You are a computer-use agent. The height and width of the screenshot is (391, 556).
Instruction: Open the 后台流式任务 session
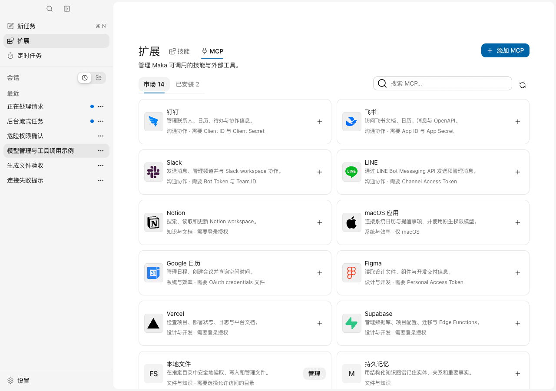25,121
